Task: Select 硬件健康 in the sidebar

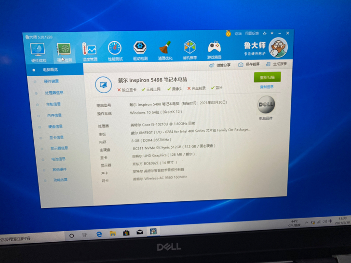Action: click(51, 81)
